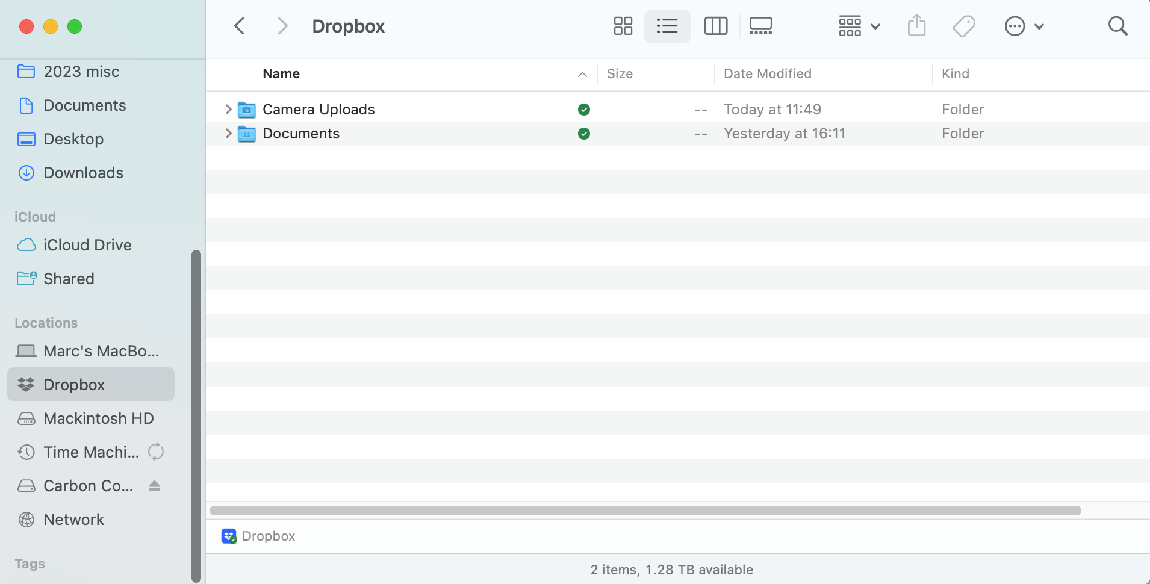Select Dropbox in the sidebar locations
The height and width of the screenshot is (584, 1150).
pyautogui.click(x=90, y=384)
